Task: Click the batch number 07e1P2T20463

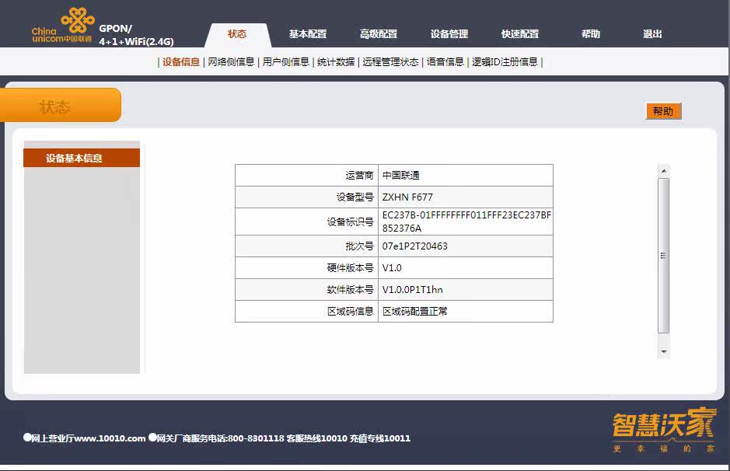Action: 415,246
